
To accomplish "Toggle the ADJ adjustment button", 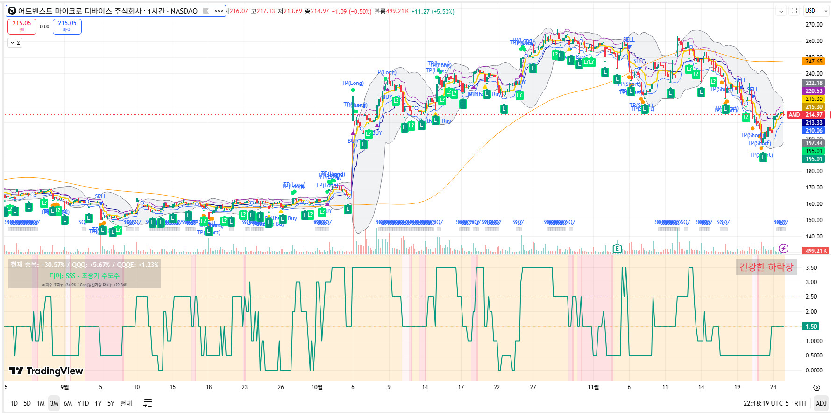I will click(821, 403).
